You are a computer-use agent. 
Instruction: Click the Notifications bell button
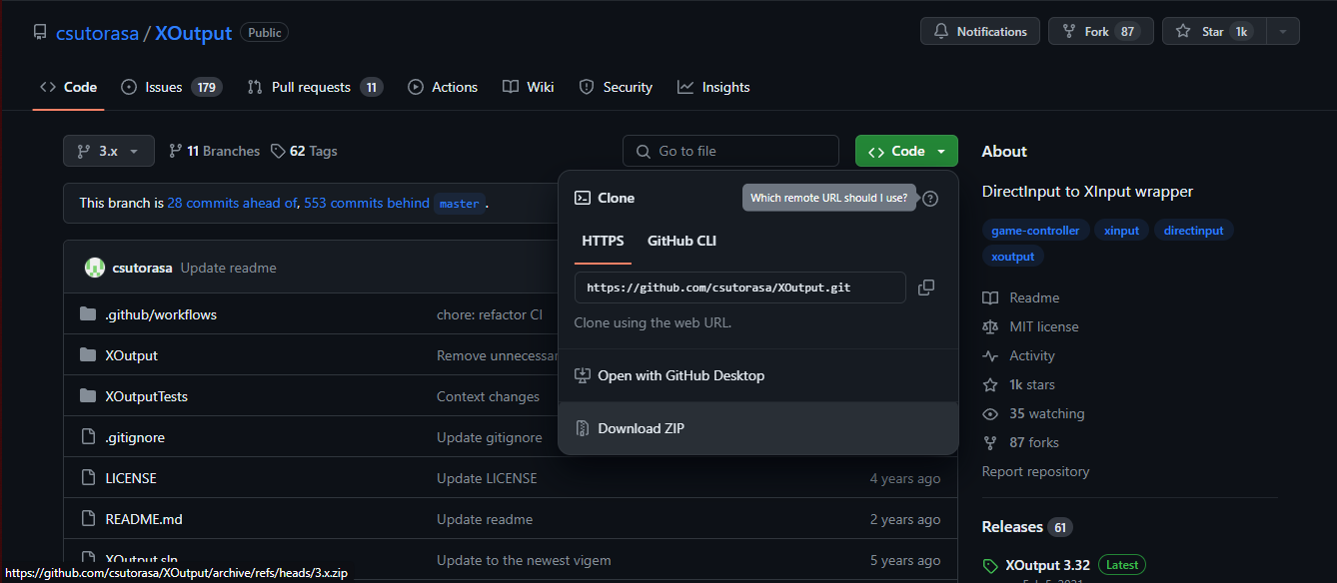pos(979,32)
